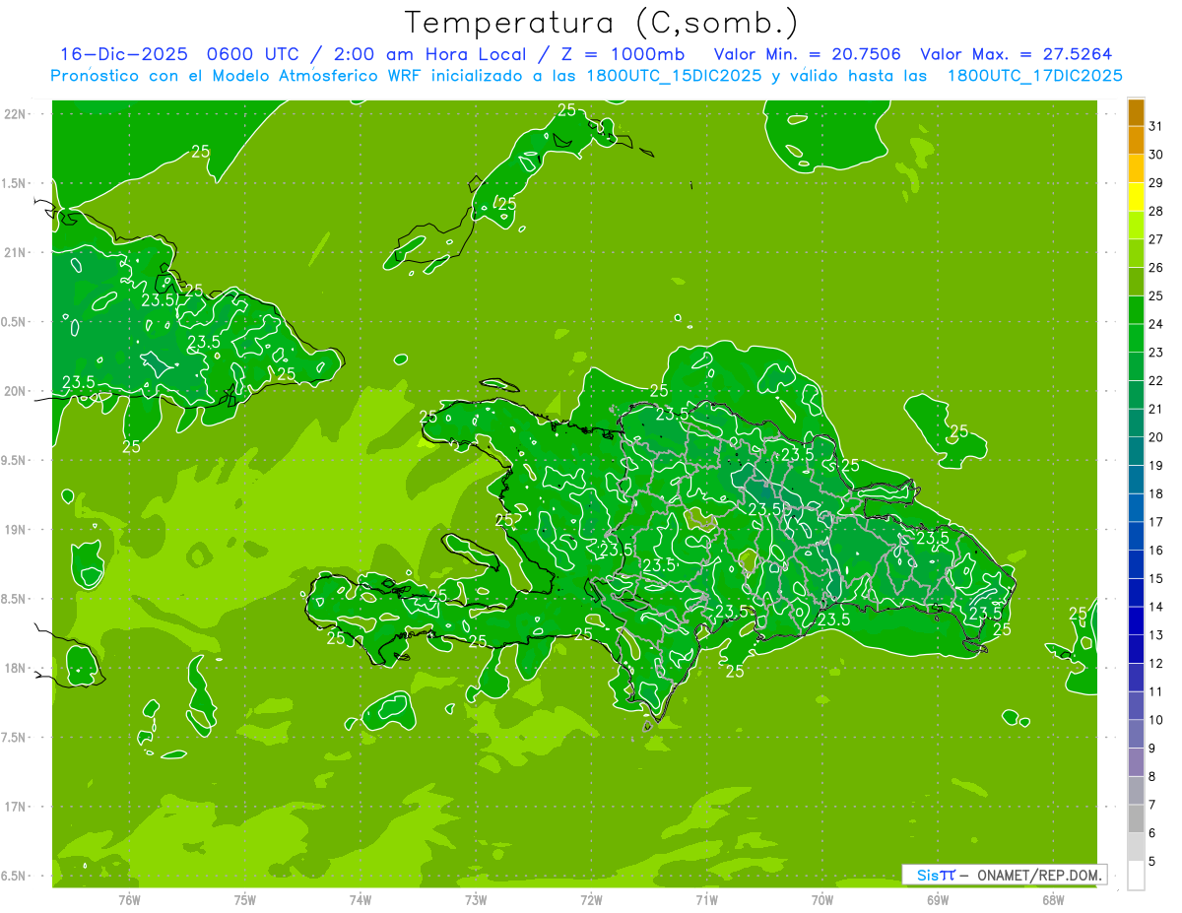Click the "22N" latitude label

point(15,114)
